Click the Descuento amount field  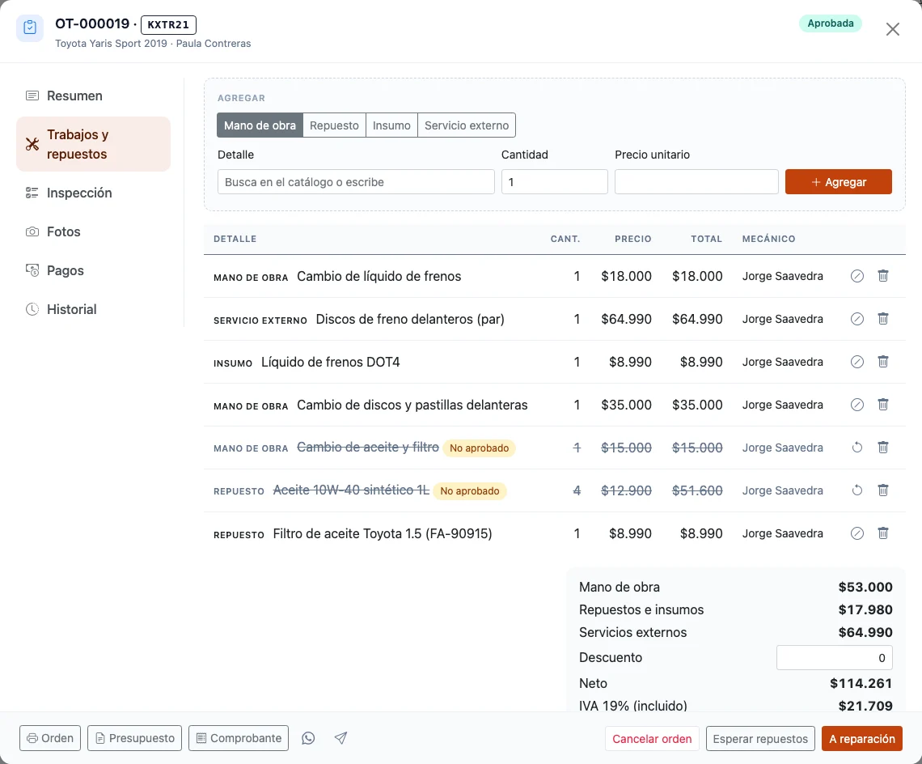tap(834, 658)
